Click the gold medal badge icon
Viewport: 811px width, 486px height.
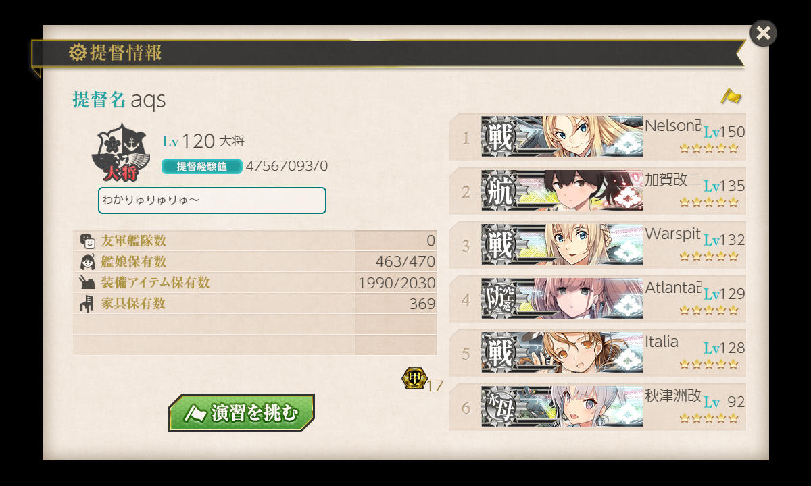coord(413,378)
